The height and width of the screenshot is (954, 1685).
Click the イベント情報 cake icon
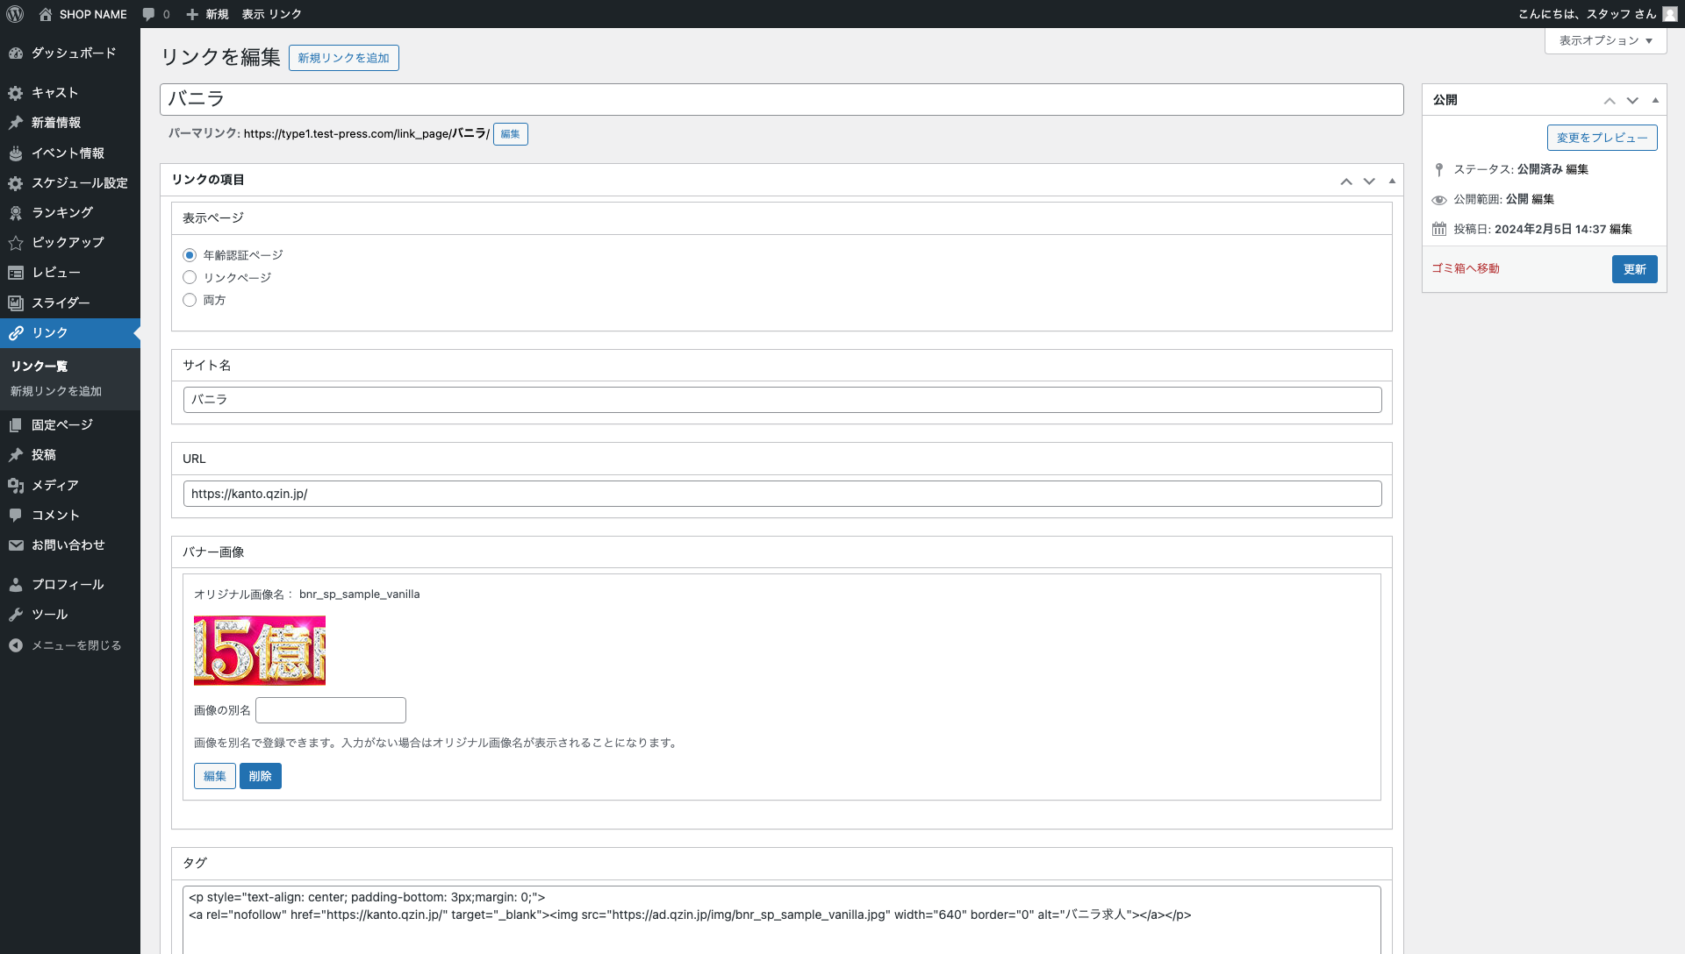point(16,153)
